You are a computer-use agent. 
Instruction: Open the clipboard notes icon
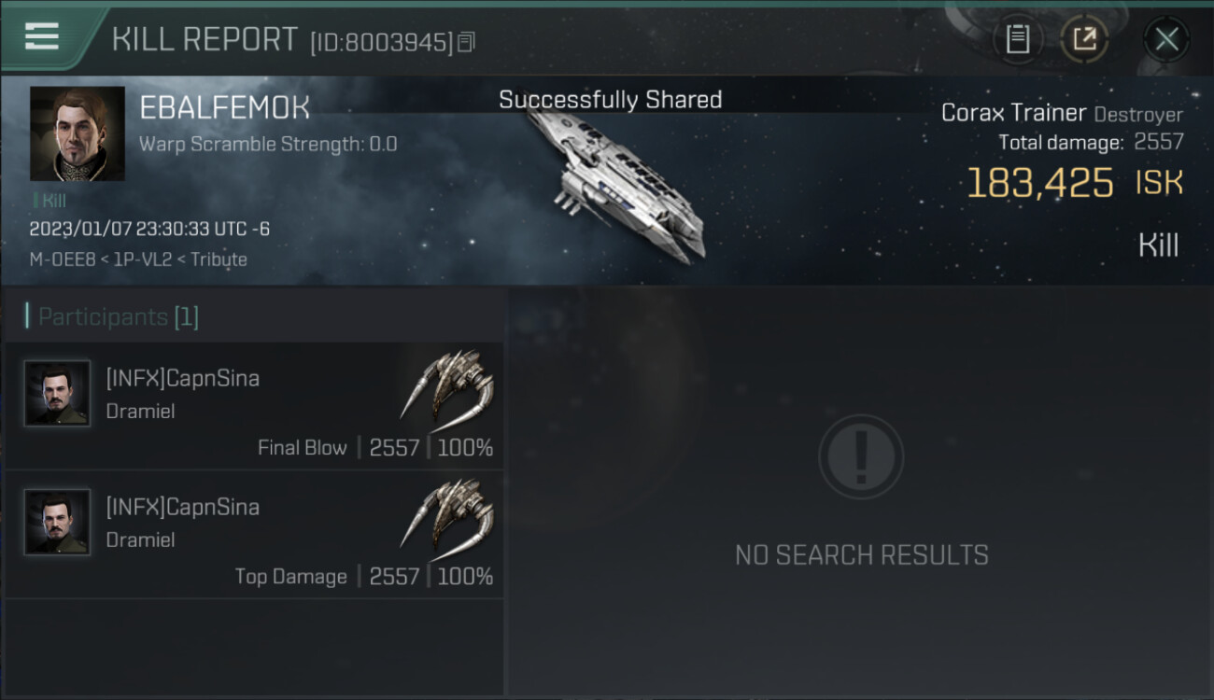(x=1018, y=39)
